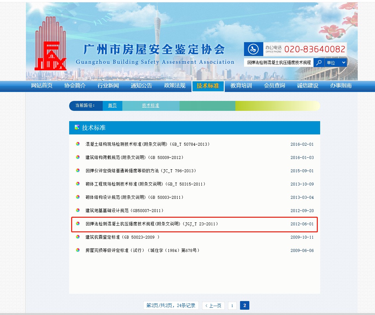Open the 单位 search scope dropdown

336,62
